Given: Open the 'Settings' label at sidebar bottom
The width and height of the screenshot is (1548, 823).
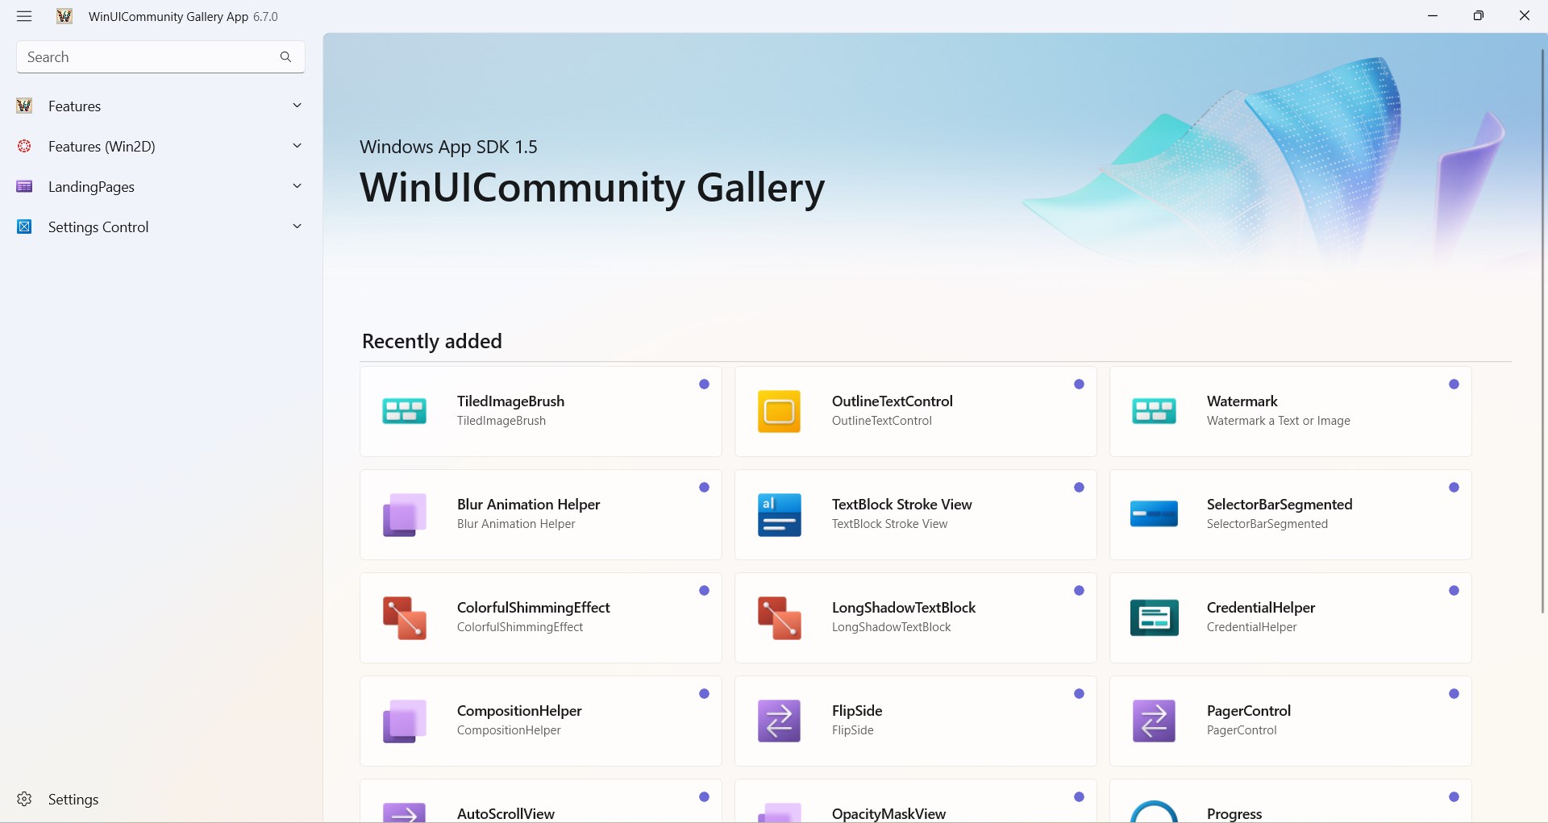Looking at the screenshot, I should click(73, 800).
